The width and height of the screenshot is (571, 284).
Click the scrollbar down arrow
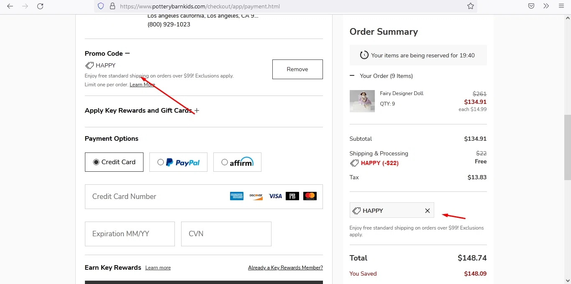(567, 280)
